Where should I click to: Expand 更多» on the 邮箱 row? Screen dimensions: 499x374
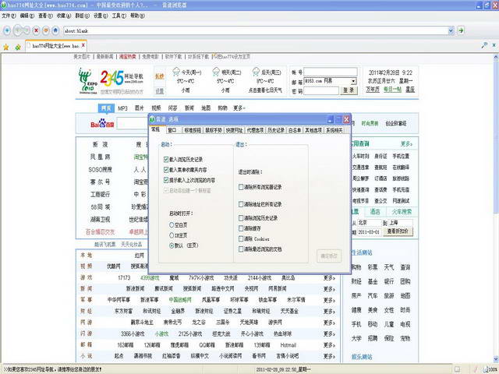pos(329,345)
